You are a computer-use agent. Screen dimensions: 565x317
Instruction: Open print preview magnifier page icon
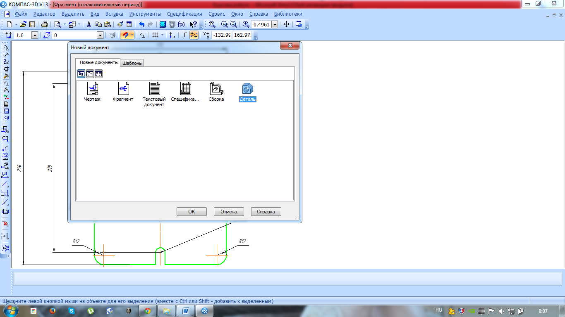(x=57, y=24)
